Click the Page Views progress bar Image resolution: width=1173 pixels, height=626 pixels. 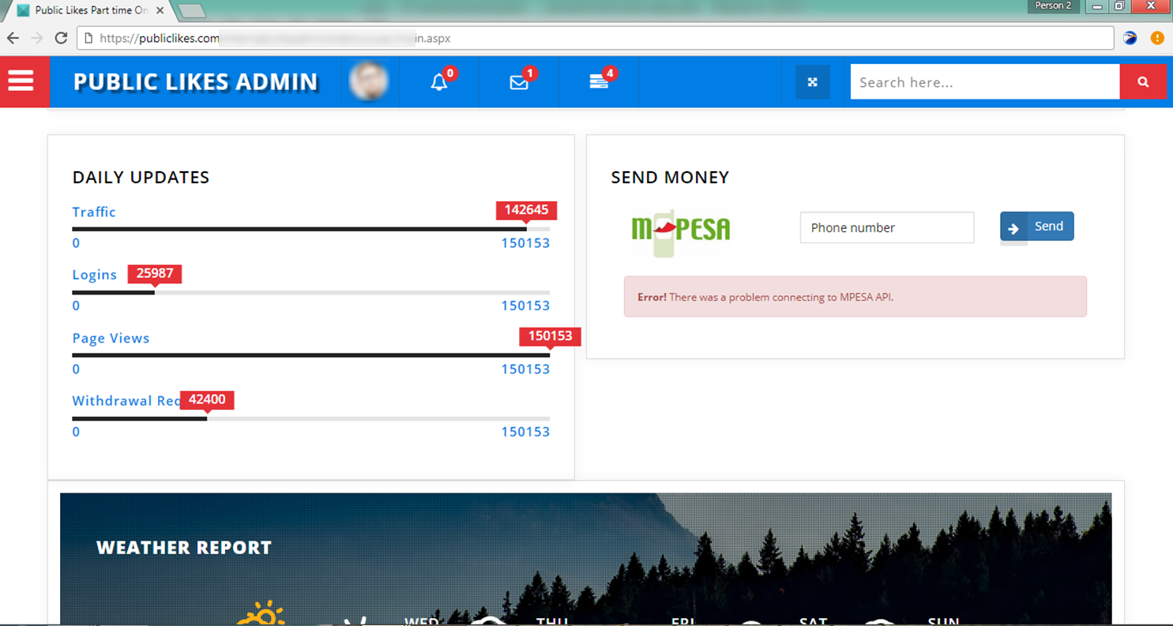tap(311, 355)
